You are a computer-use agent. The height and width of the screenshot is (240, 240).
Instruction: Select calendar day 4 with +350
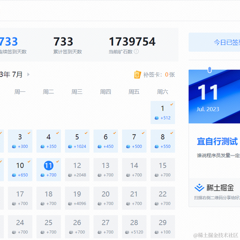pyautogui.click(x=49, y=141)
